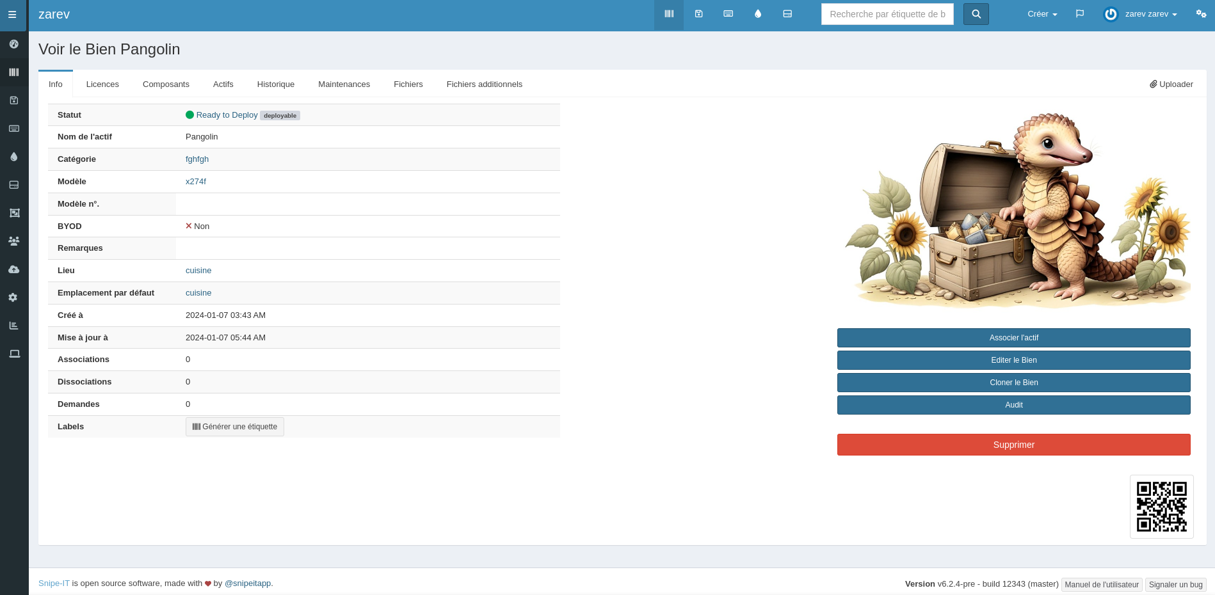Toggle the hamburger sidebar menu

(x=12, y=15)
